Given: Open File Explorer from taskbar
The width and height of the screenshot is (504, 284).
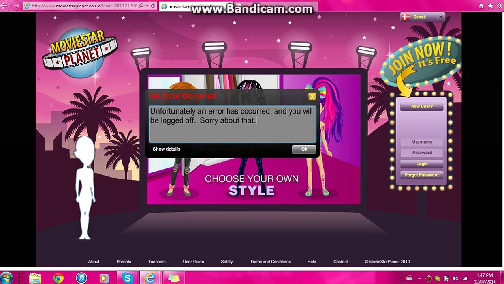Looking at the screenshot, I should click(x=35, y=278).
